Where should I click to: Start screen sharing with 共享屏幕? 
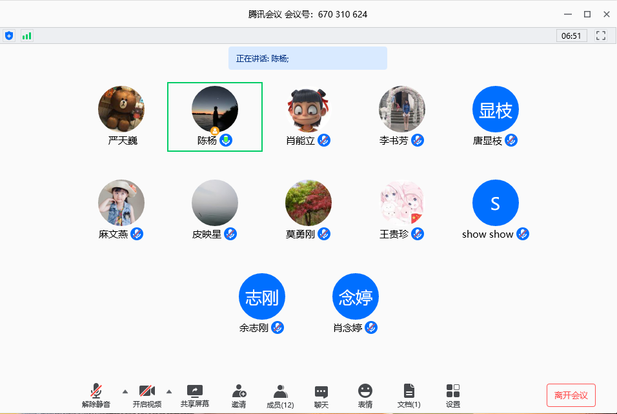point(195,395)
